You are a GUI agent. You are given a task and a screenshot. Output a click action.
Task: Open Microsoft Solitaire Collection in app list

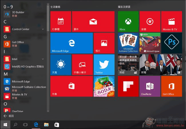[x=25, y=89]
